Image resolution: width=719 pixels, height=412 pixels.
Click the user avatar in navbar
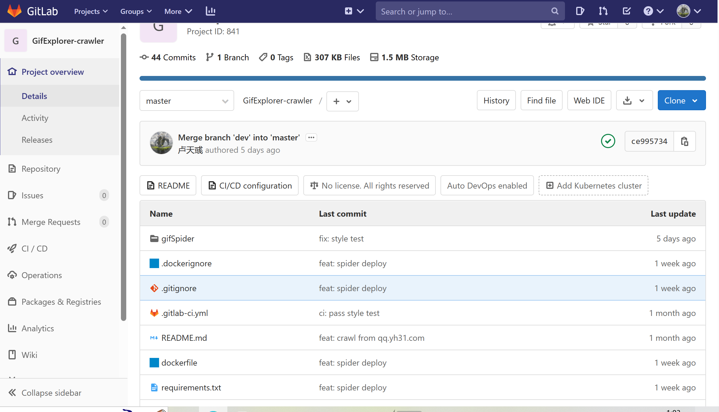pyautogui.click(x=683, y=11)
